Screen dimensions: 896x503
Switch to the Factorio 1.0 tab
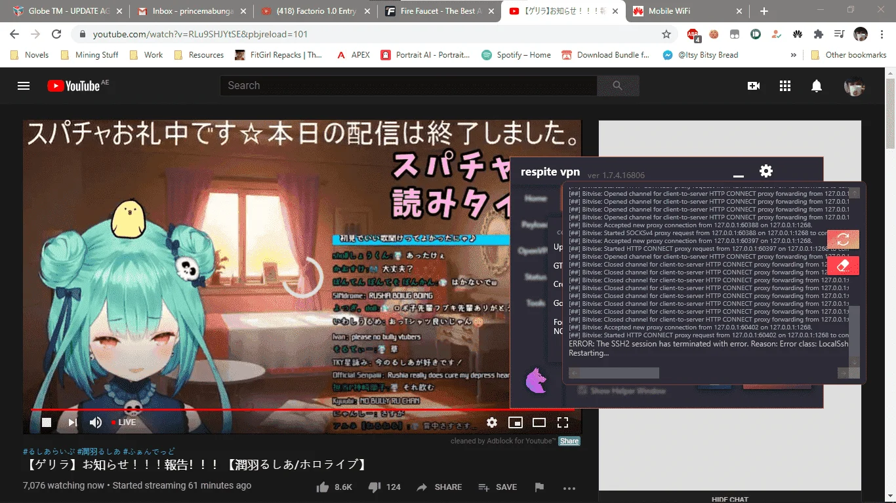point(316,11)
